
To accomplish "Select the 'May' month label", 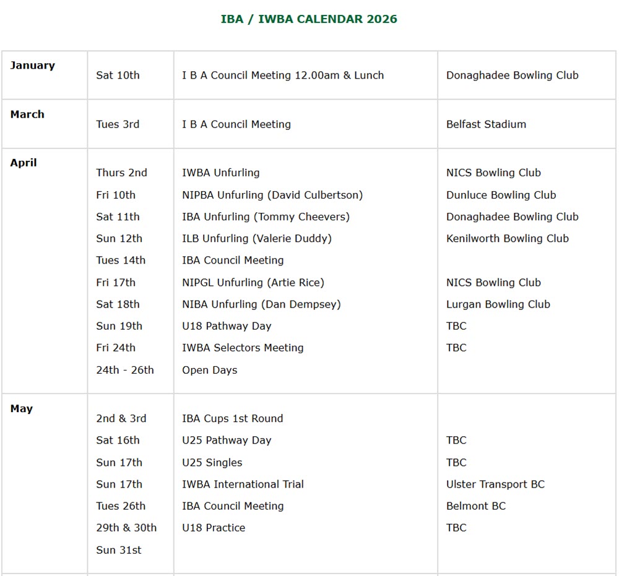I will coord(21,409).
